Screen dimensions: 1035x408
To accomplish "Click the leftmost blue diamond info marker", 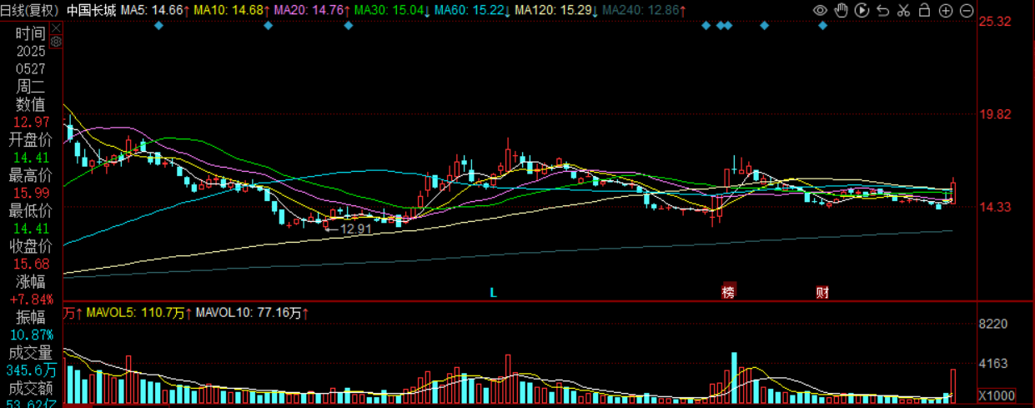I will 159,26.
